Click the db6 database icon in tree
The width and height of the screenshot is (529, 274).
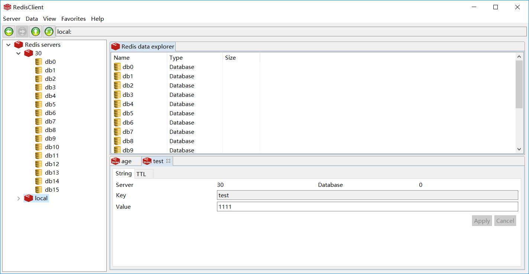39,113
